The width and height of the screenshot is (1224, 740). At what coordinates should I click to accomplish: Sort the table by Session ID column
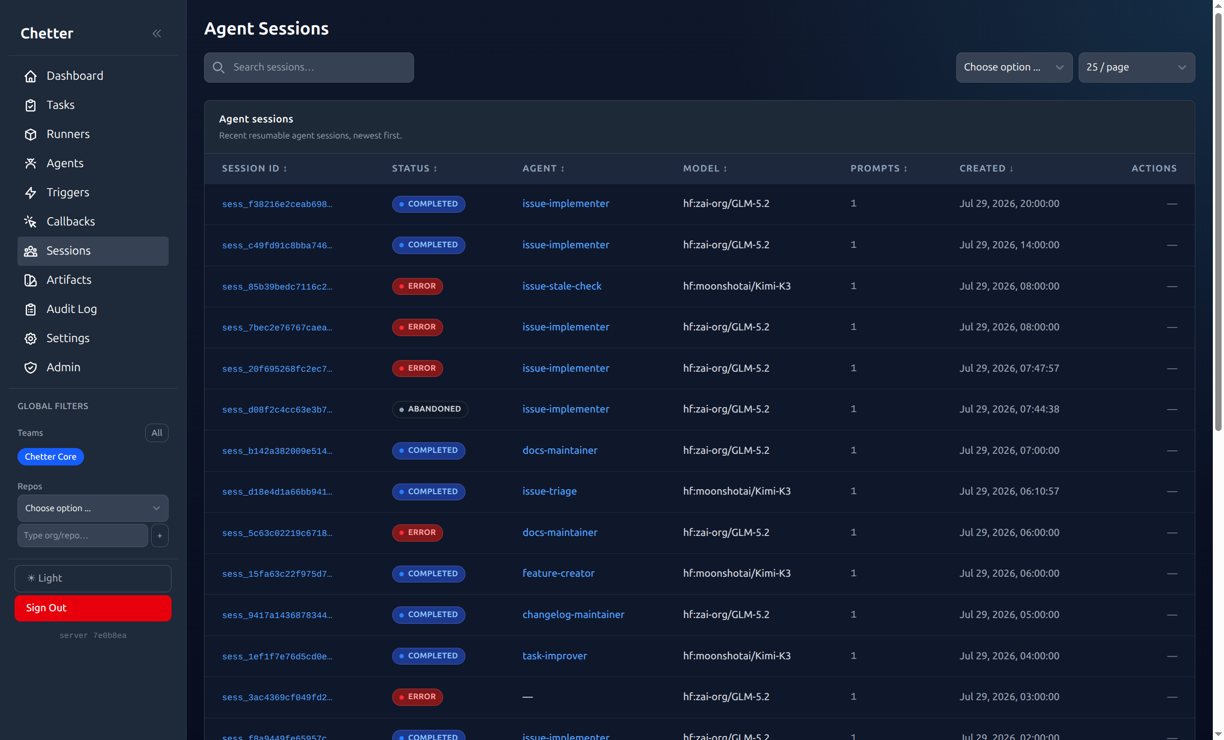pyautogui.click(x=254, y=169)
